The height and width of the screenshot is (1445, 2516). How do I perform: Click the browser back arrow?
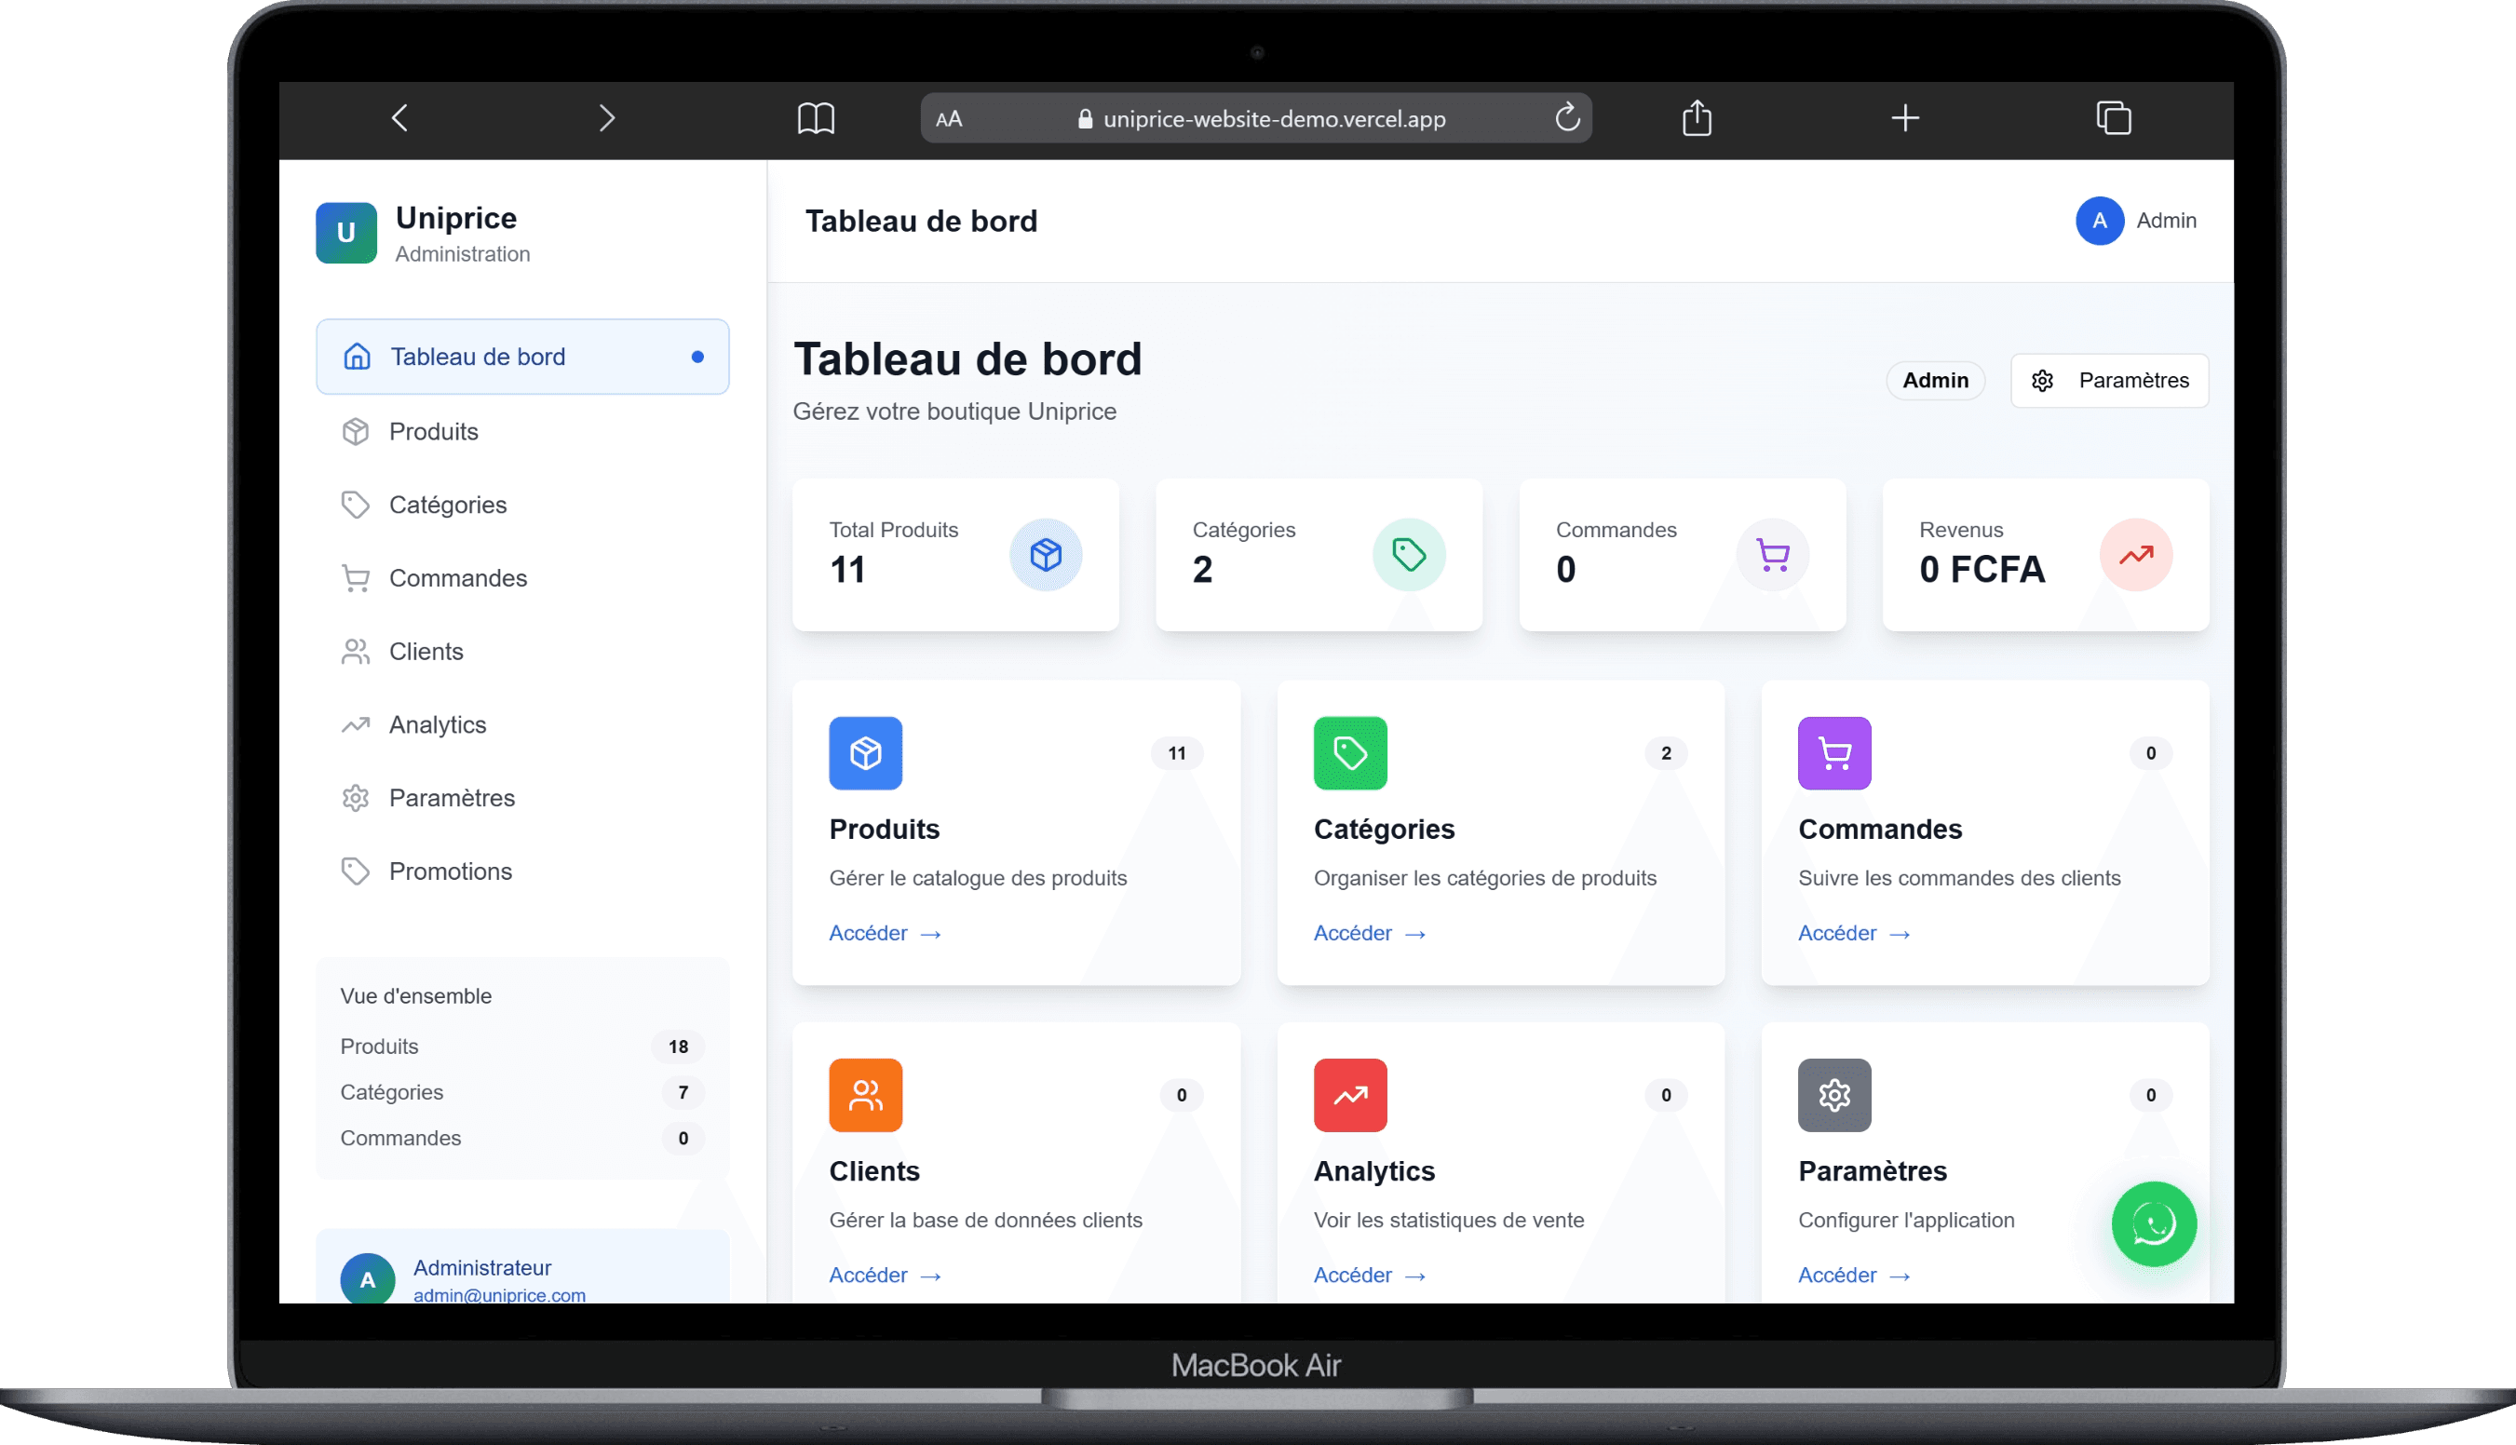click(399, 118)
